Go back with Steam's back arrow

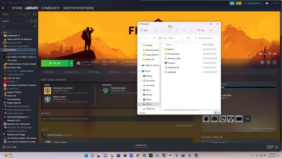click(3, 8)
